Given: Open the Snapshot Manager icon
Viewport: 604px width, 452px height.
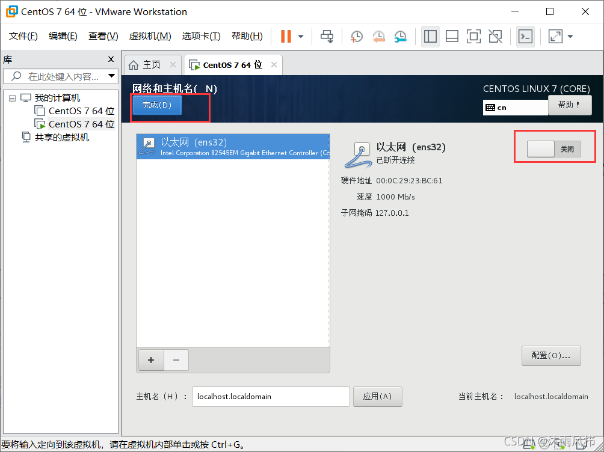Looking at the screenshot, I should tap(400, 36).
